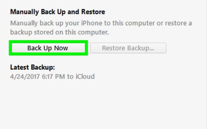
Task: Click the Back Up Now button
Action: point(48,48)
